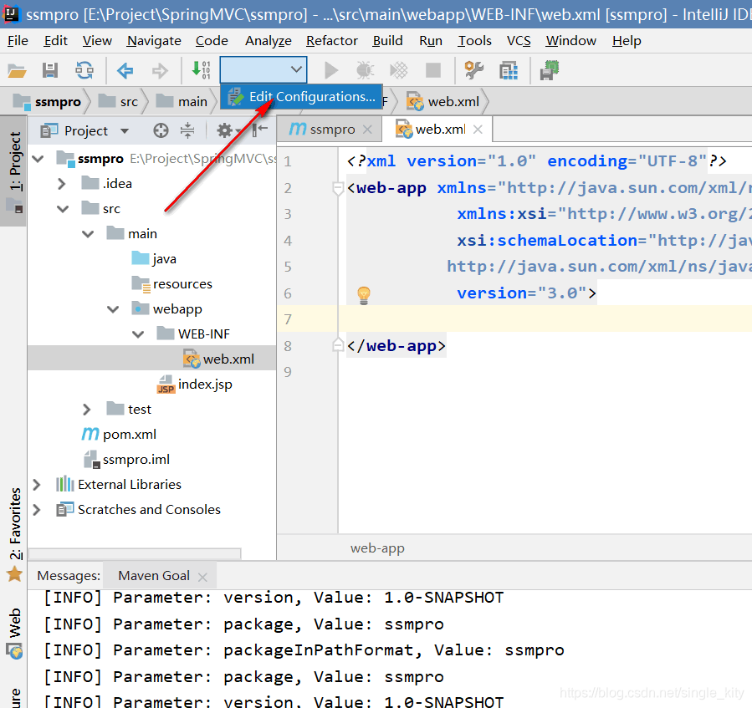The width and height of the screenshot is (752, 708).
Task: Collapse the main folder
Action: [x=88, y=234]
